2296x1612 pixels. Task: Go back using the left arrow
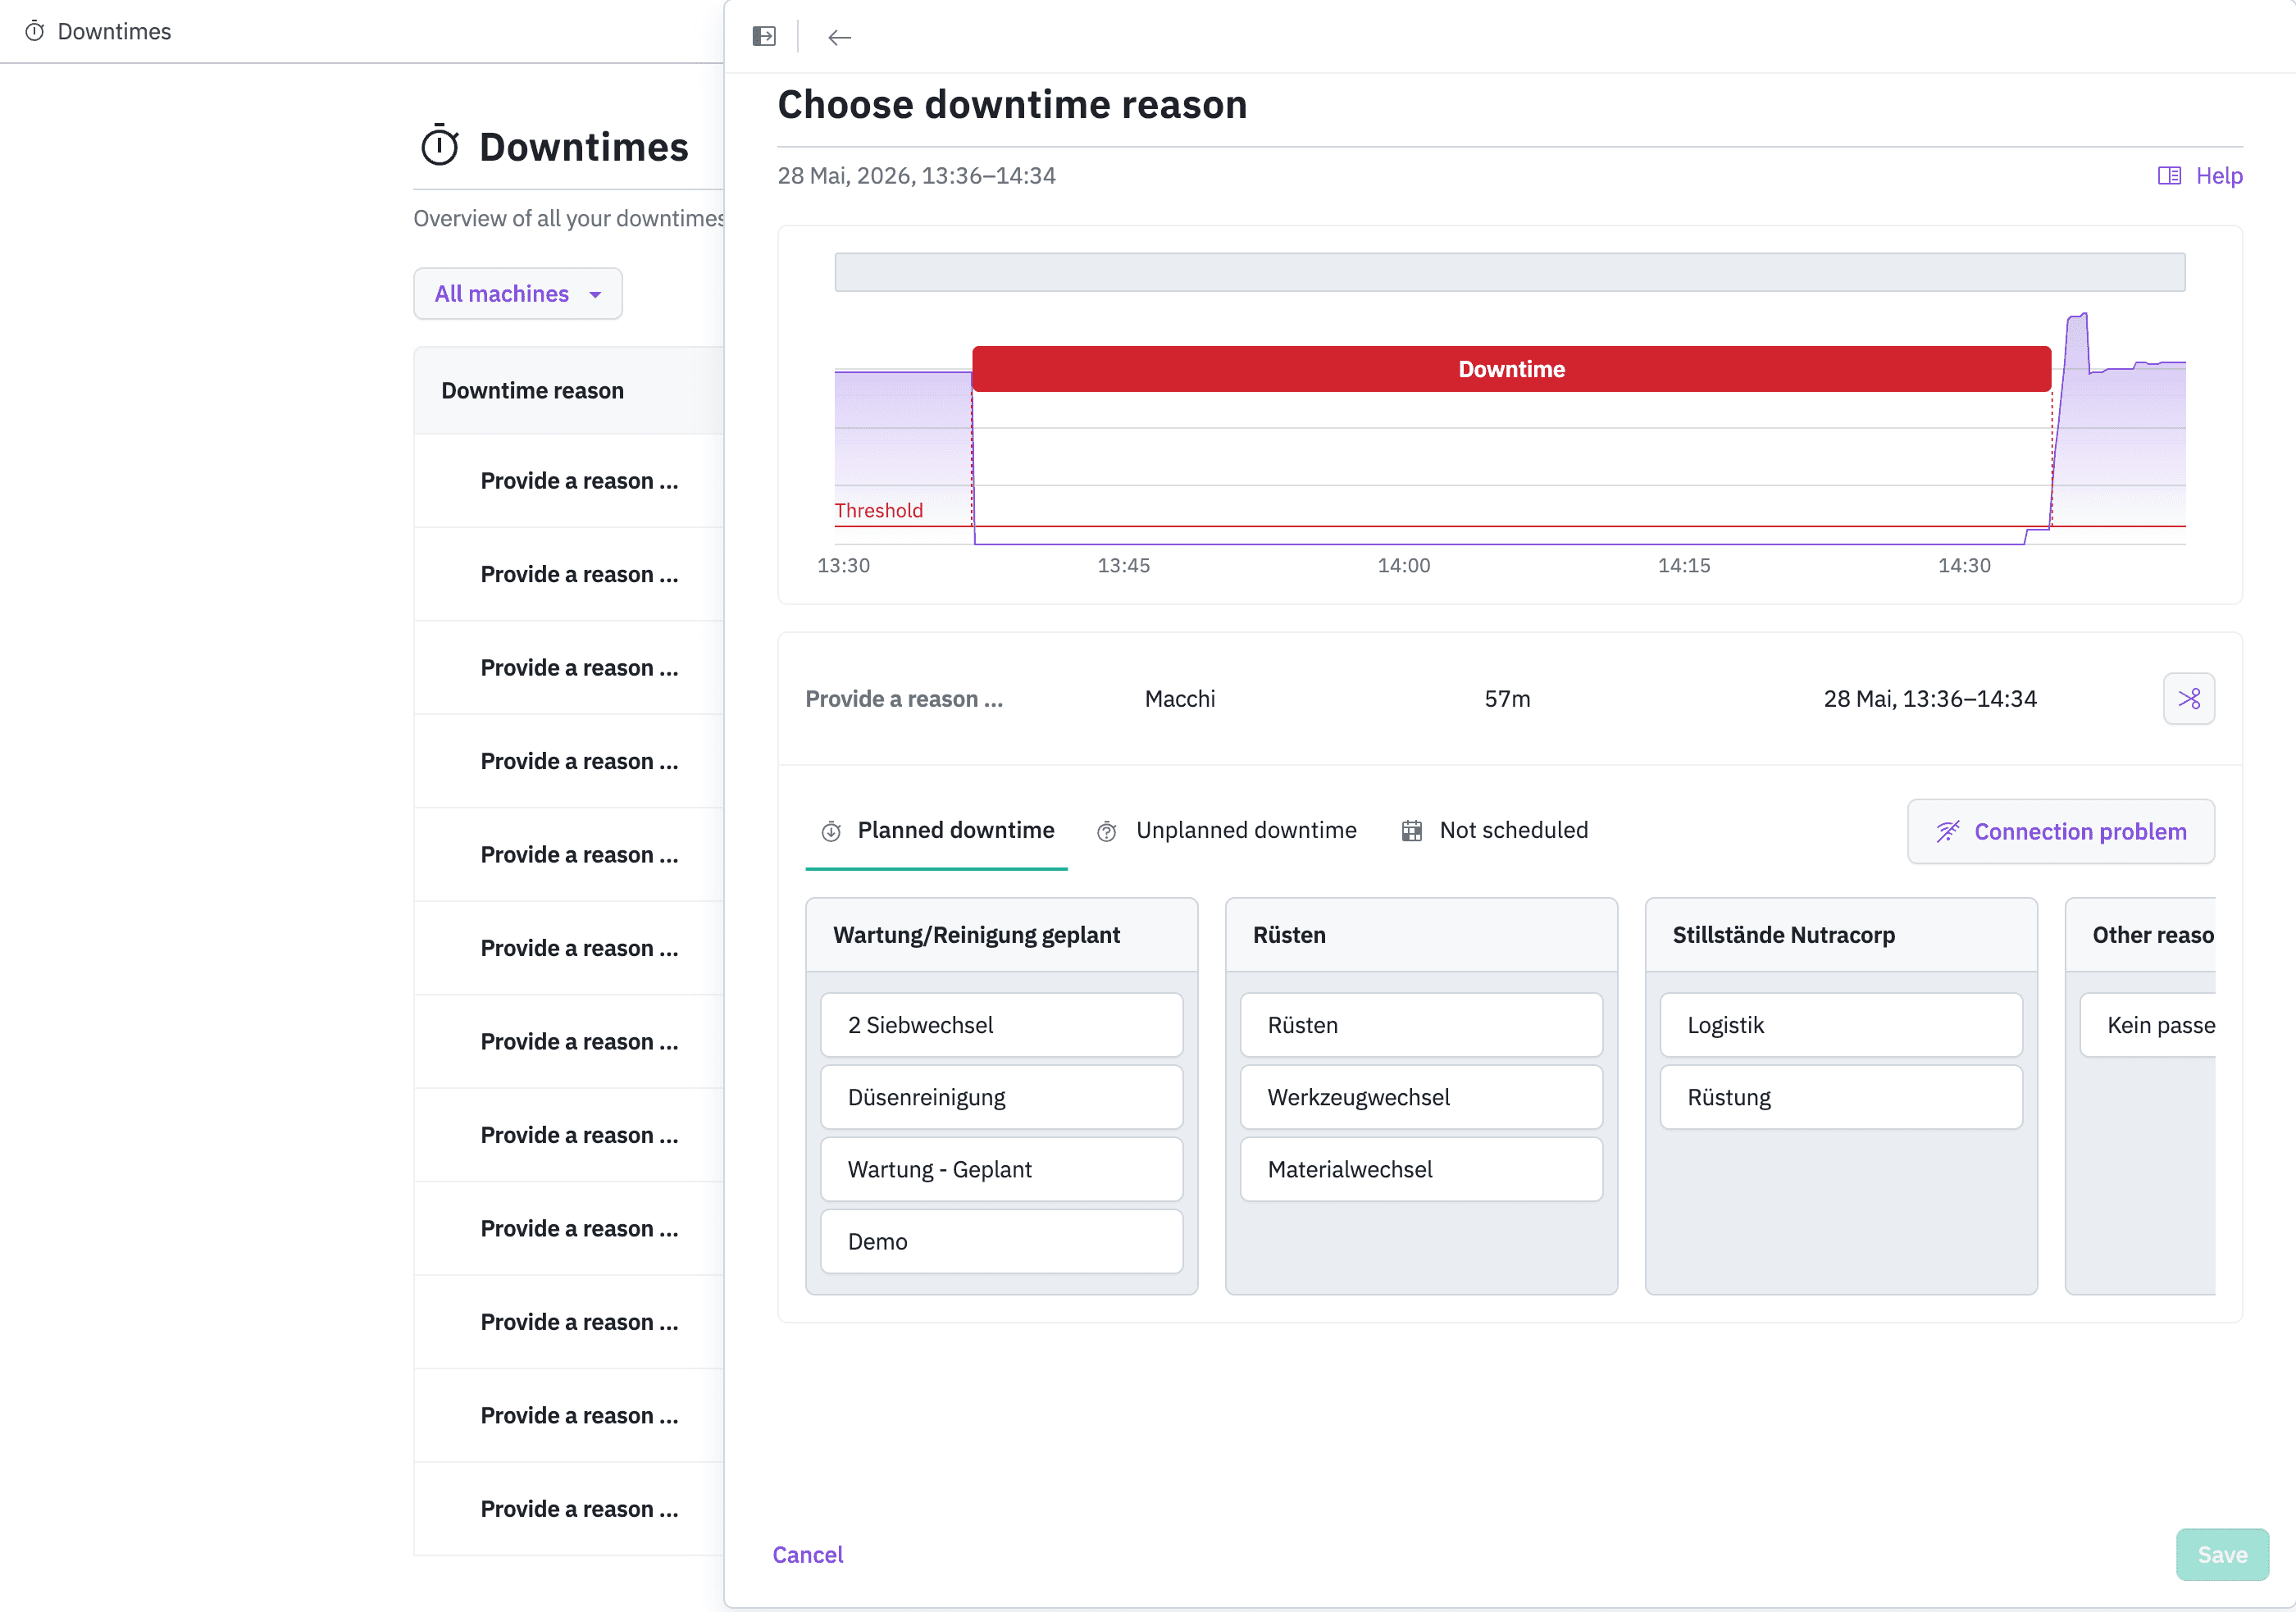[839, 37]
